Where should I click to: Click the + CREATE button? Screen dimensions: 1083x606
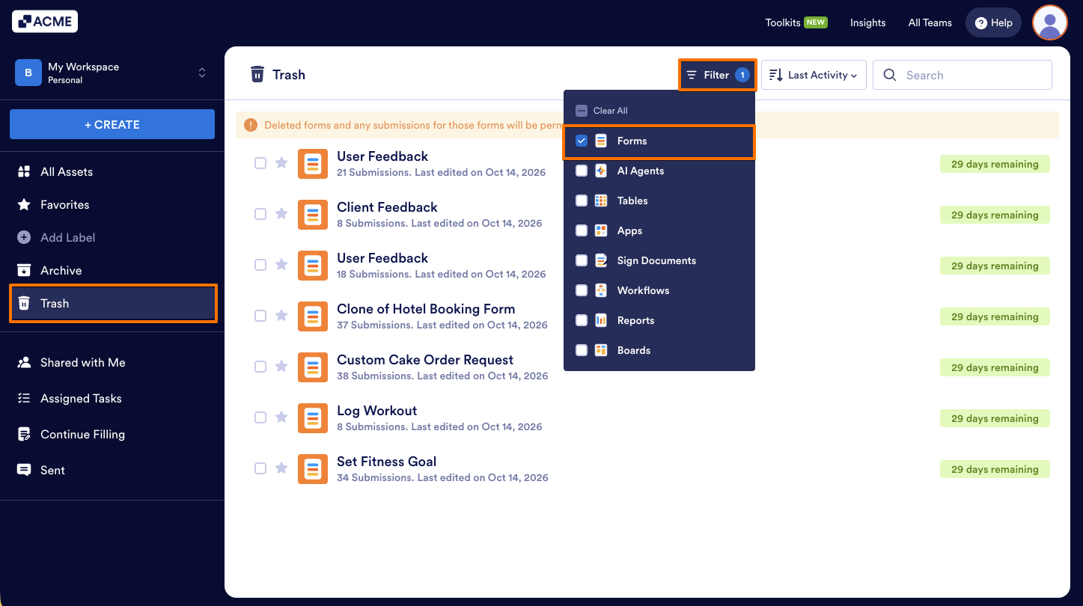pos(112,124)
